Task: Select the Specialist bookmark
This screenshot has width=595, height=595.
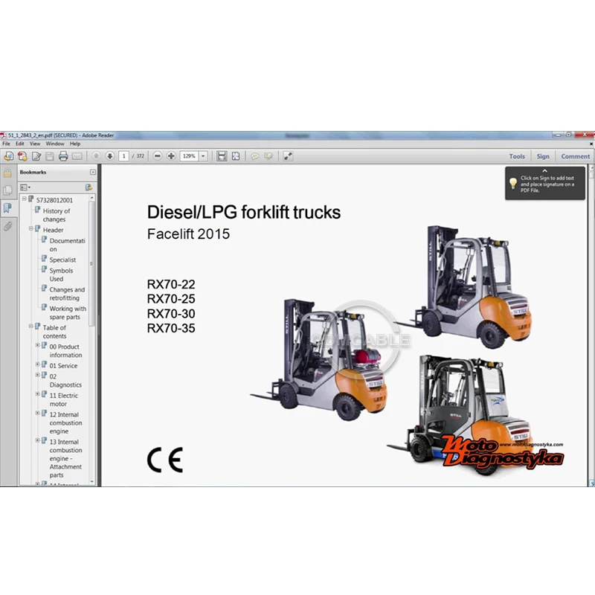Action: point(62,260)
